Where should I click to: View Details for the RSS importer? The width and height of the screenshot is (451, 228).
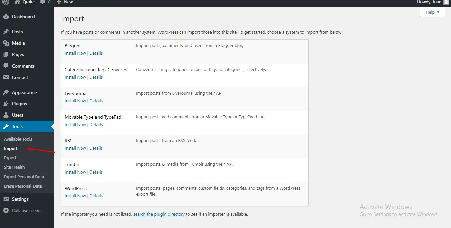[96, 148]
